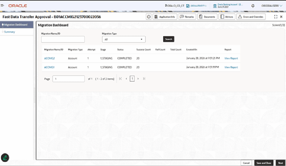Go to last page icon
Screen dimensions: 286x166
click(144, 79)
